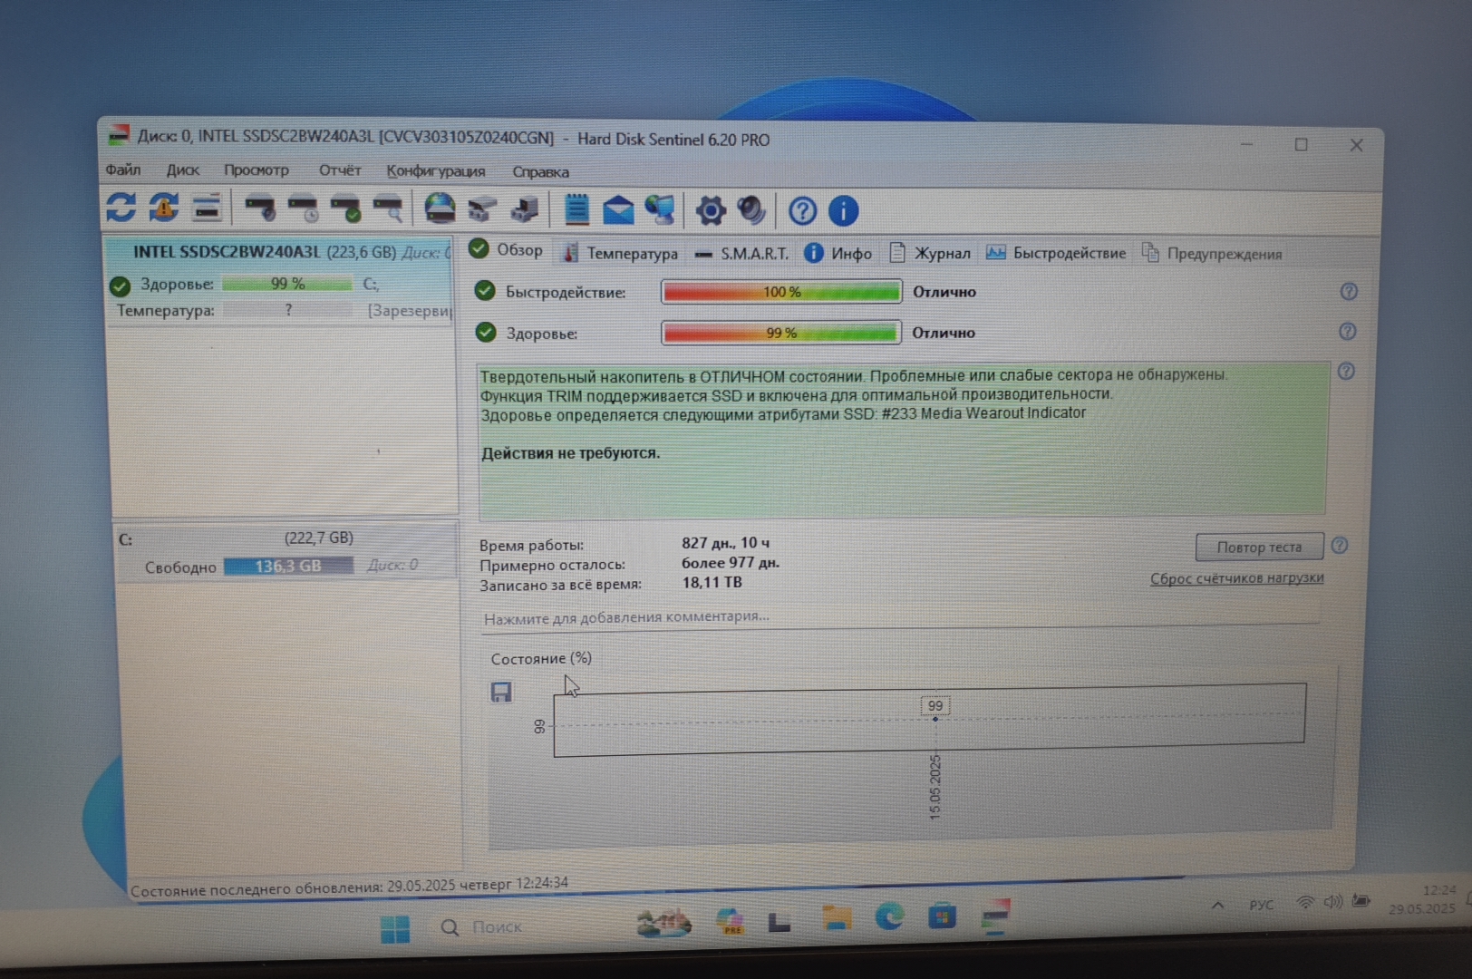Switch to the Журнал tab
The width and height of the screenshot is (1472, 979).
click(x=930, y=253)
